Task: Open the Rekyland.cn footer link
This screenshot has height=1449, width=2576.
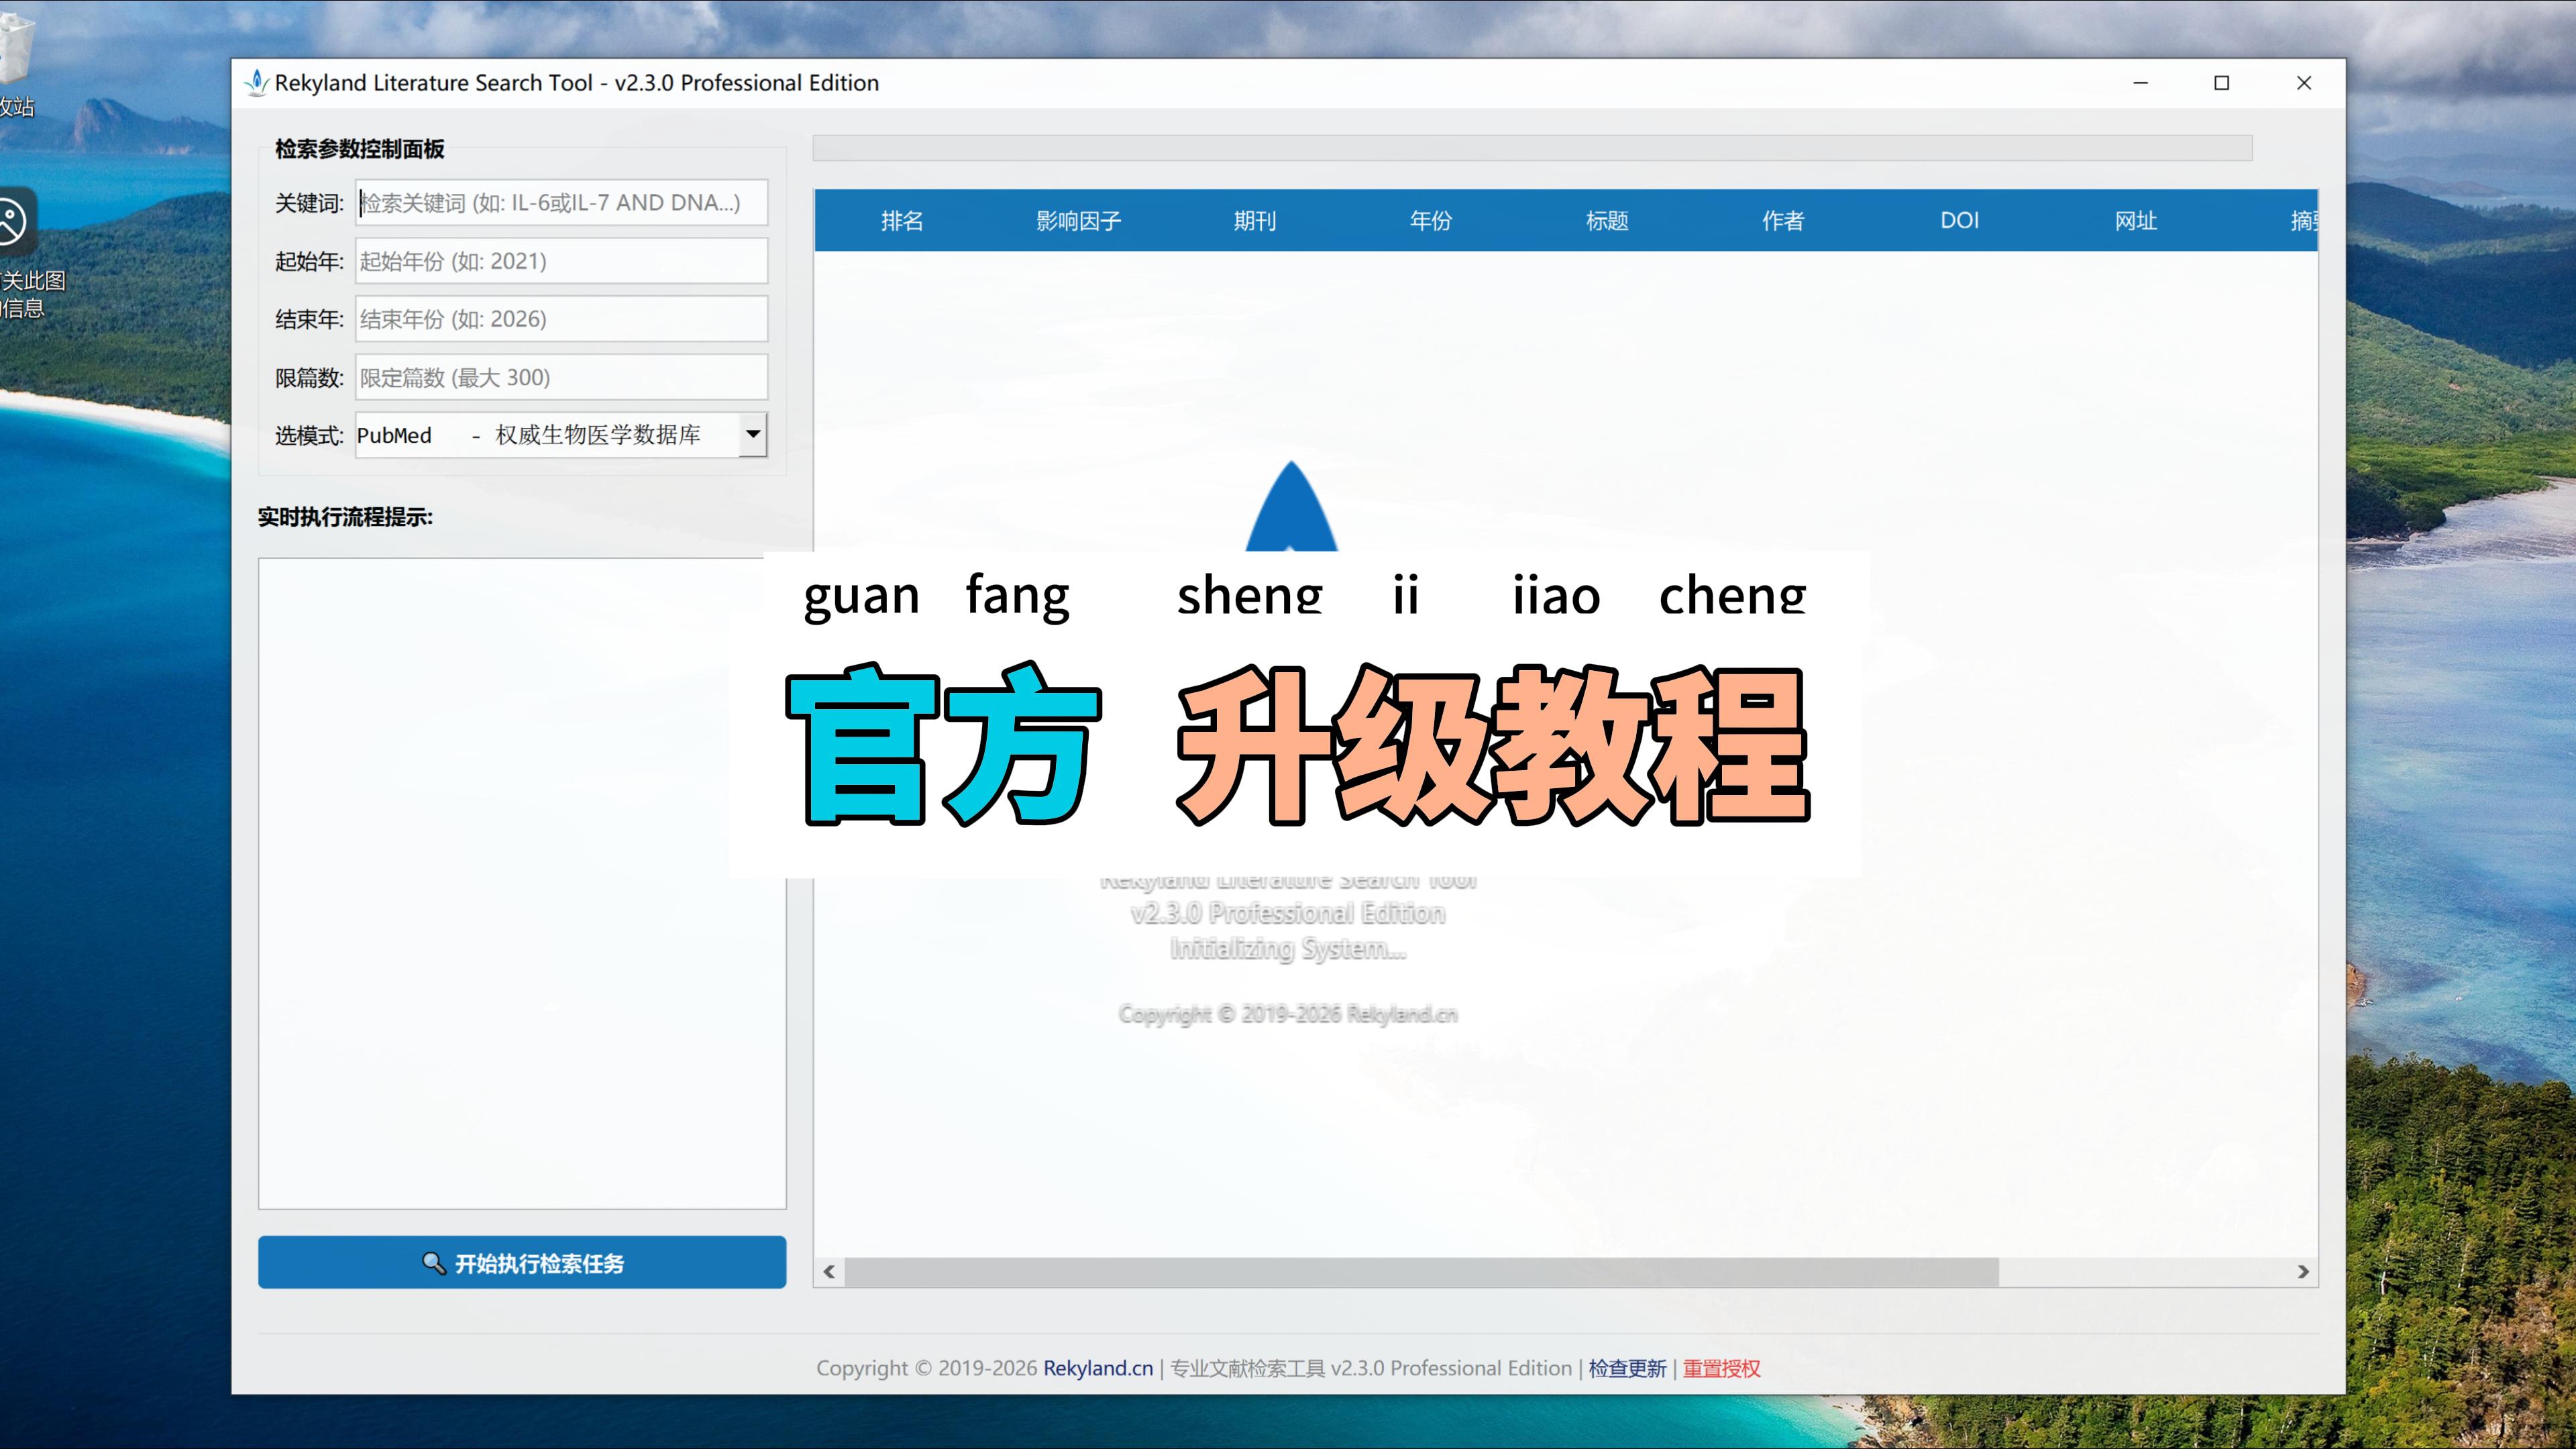Action: pyautogui.click(x=1097, y=1367)
